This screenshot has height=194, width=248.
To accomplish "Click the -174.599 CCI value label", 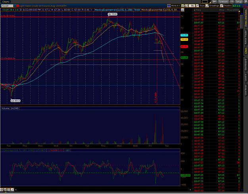I will 52,150.
